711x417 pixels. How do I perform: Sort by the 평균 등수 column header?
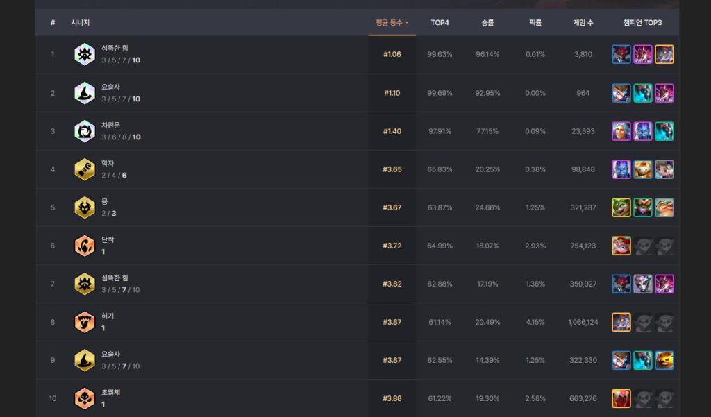click(x=392, y=23)
